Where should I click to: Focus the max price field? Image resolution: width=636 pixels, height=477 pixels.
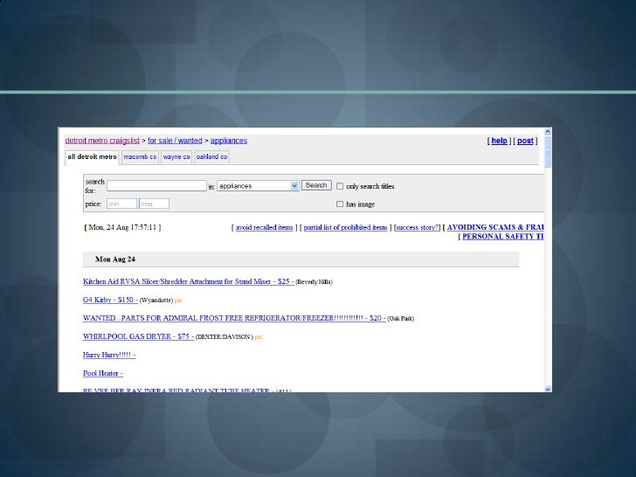tap(154, 204)
